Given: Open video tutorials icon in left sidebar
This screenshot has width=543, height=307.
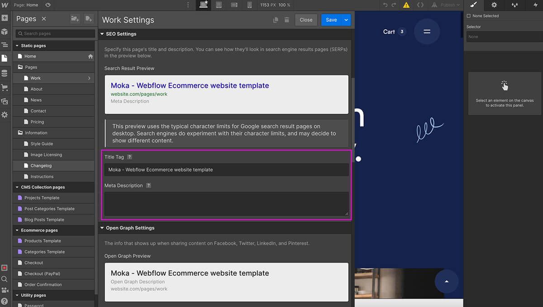Looking at the screenshot, I should tap(5, 290).
